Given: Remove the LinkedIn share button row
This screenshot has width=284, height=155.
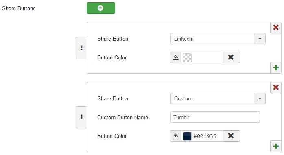Looking at the screenshot, I should click(276, 28).
